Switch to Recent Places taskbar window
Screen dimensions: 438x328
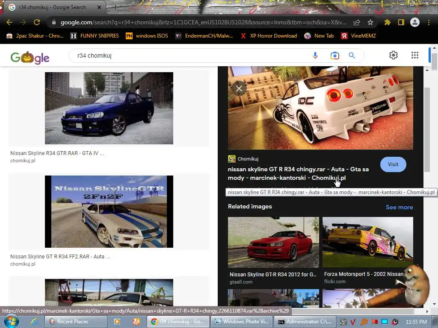pos(76,322)
